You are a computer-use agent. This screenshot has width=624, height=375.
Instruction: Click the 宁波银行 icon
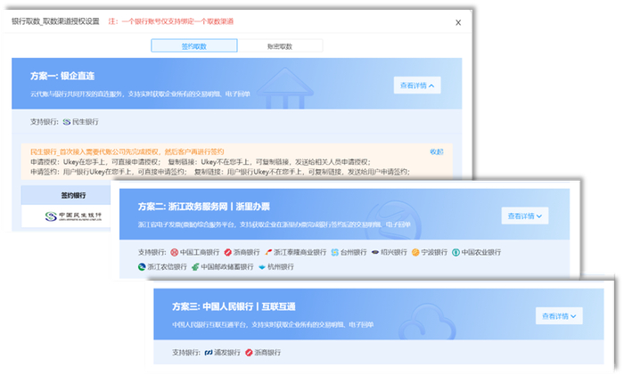[x=415, y=252]
